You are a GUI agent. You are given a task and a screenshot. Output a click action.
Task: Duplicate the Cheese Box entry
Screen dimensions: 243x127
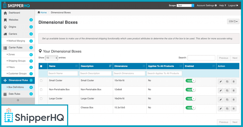click(x=227, y=108)
